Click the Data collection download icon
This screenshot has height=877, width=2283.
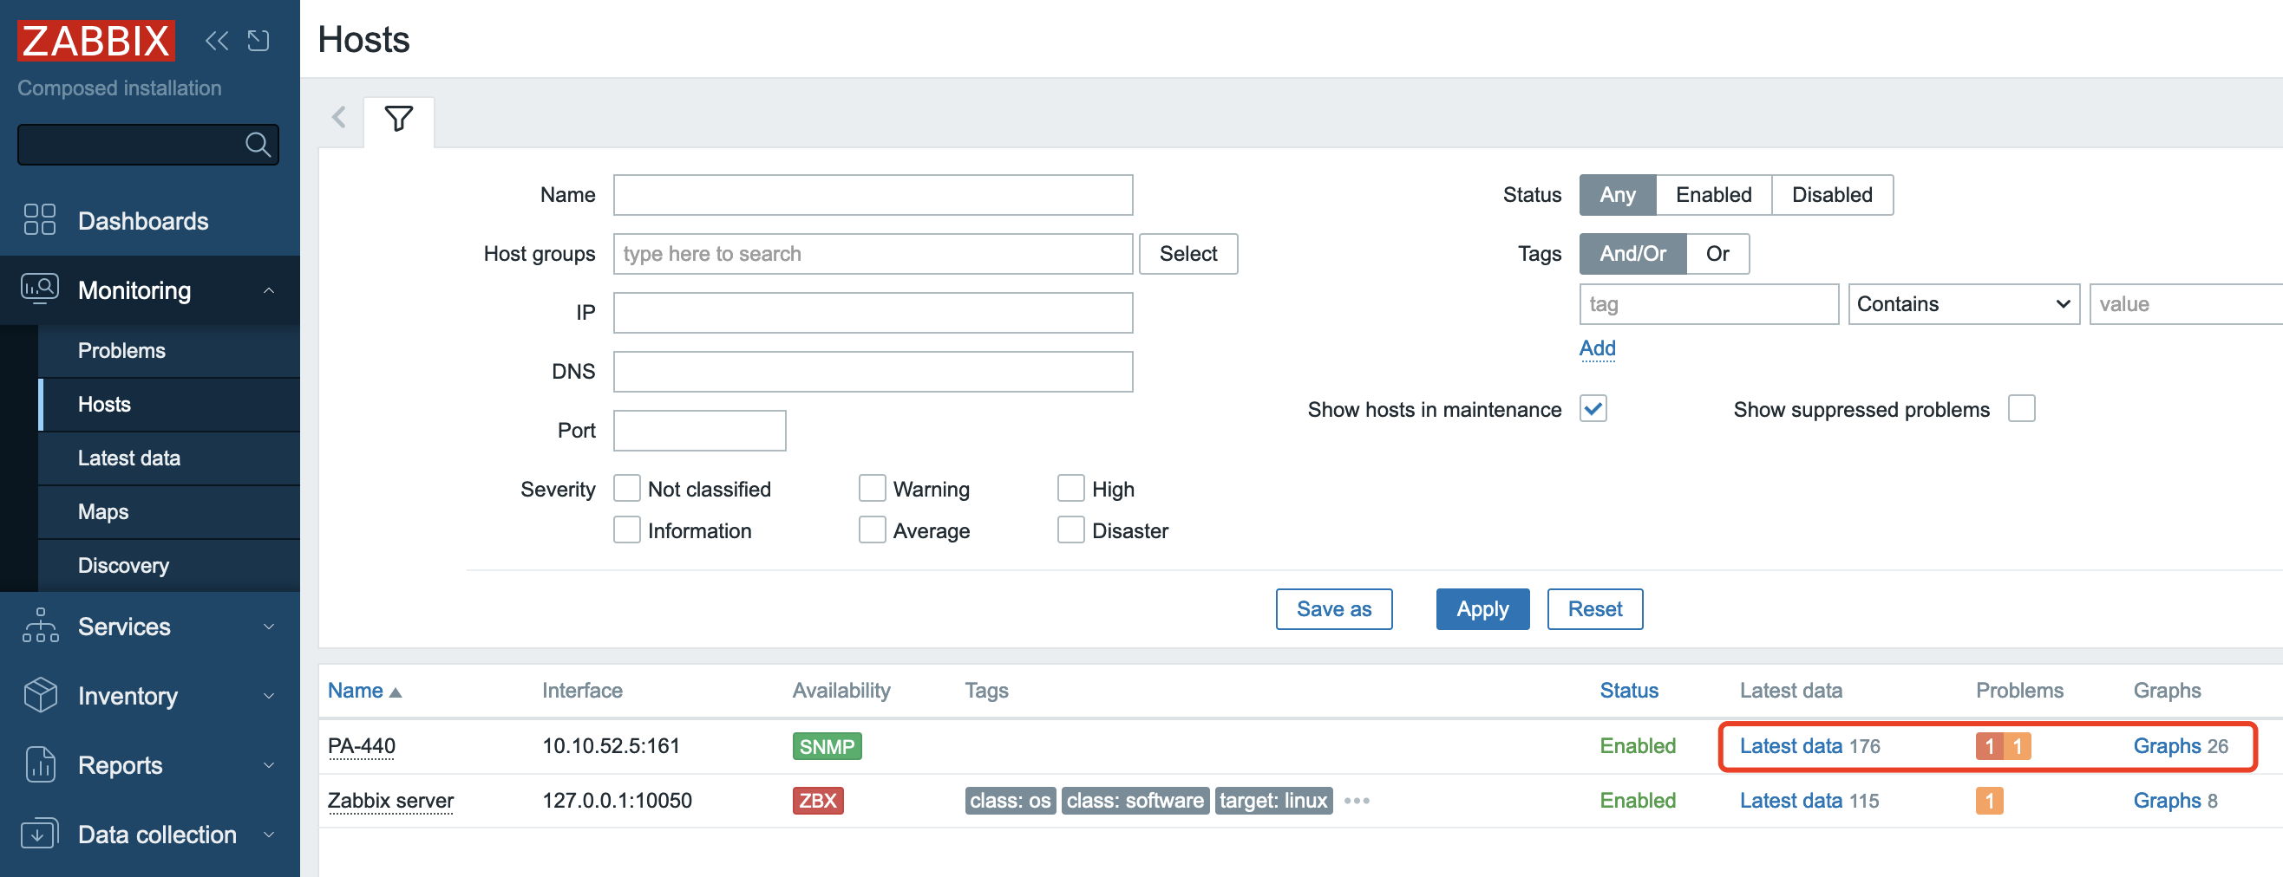point(40,834)
